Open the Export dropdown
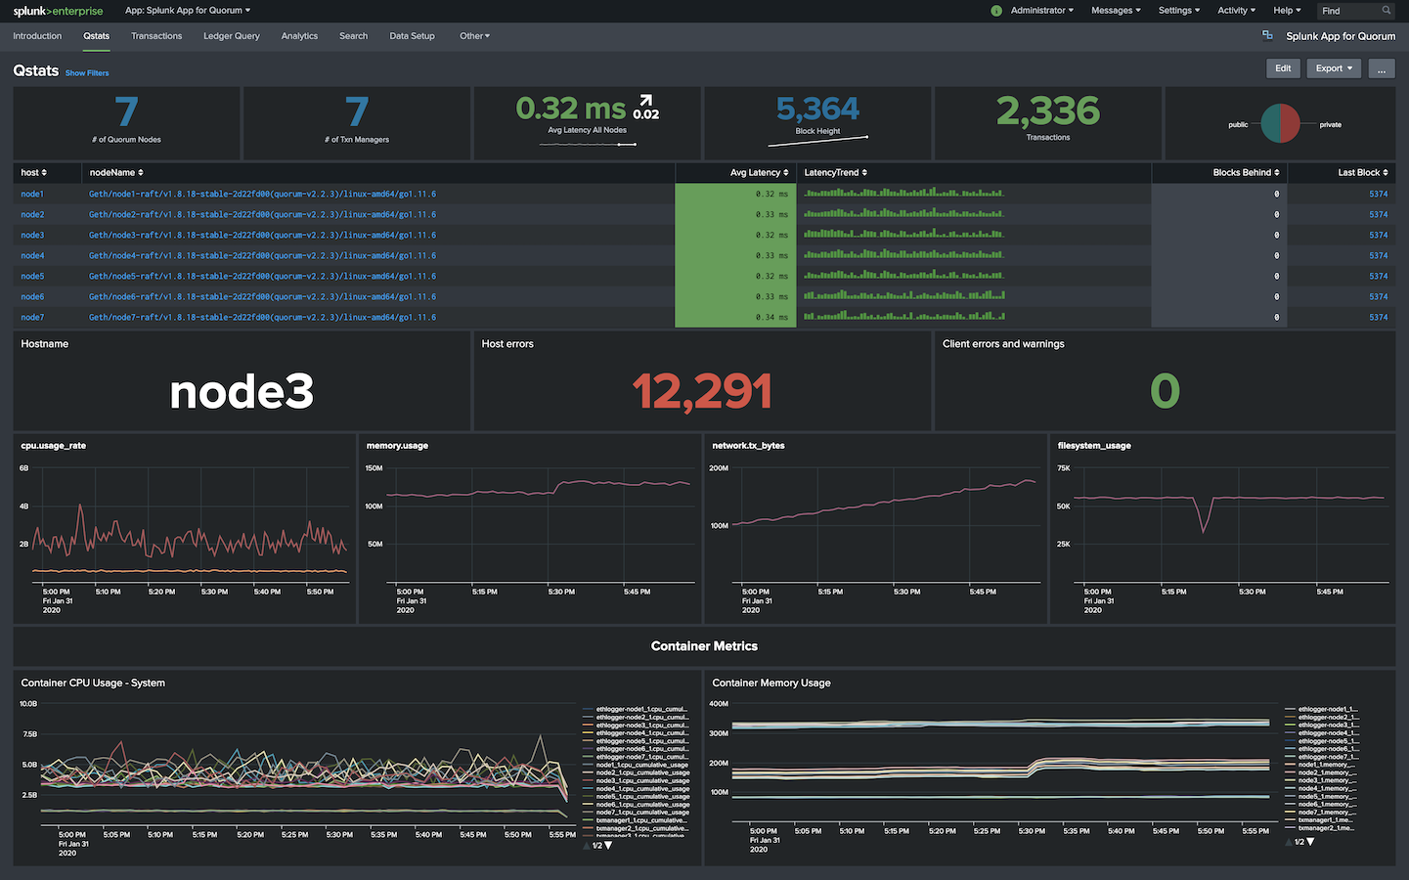 pyautogui.click(x=1333, y=68)
